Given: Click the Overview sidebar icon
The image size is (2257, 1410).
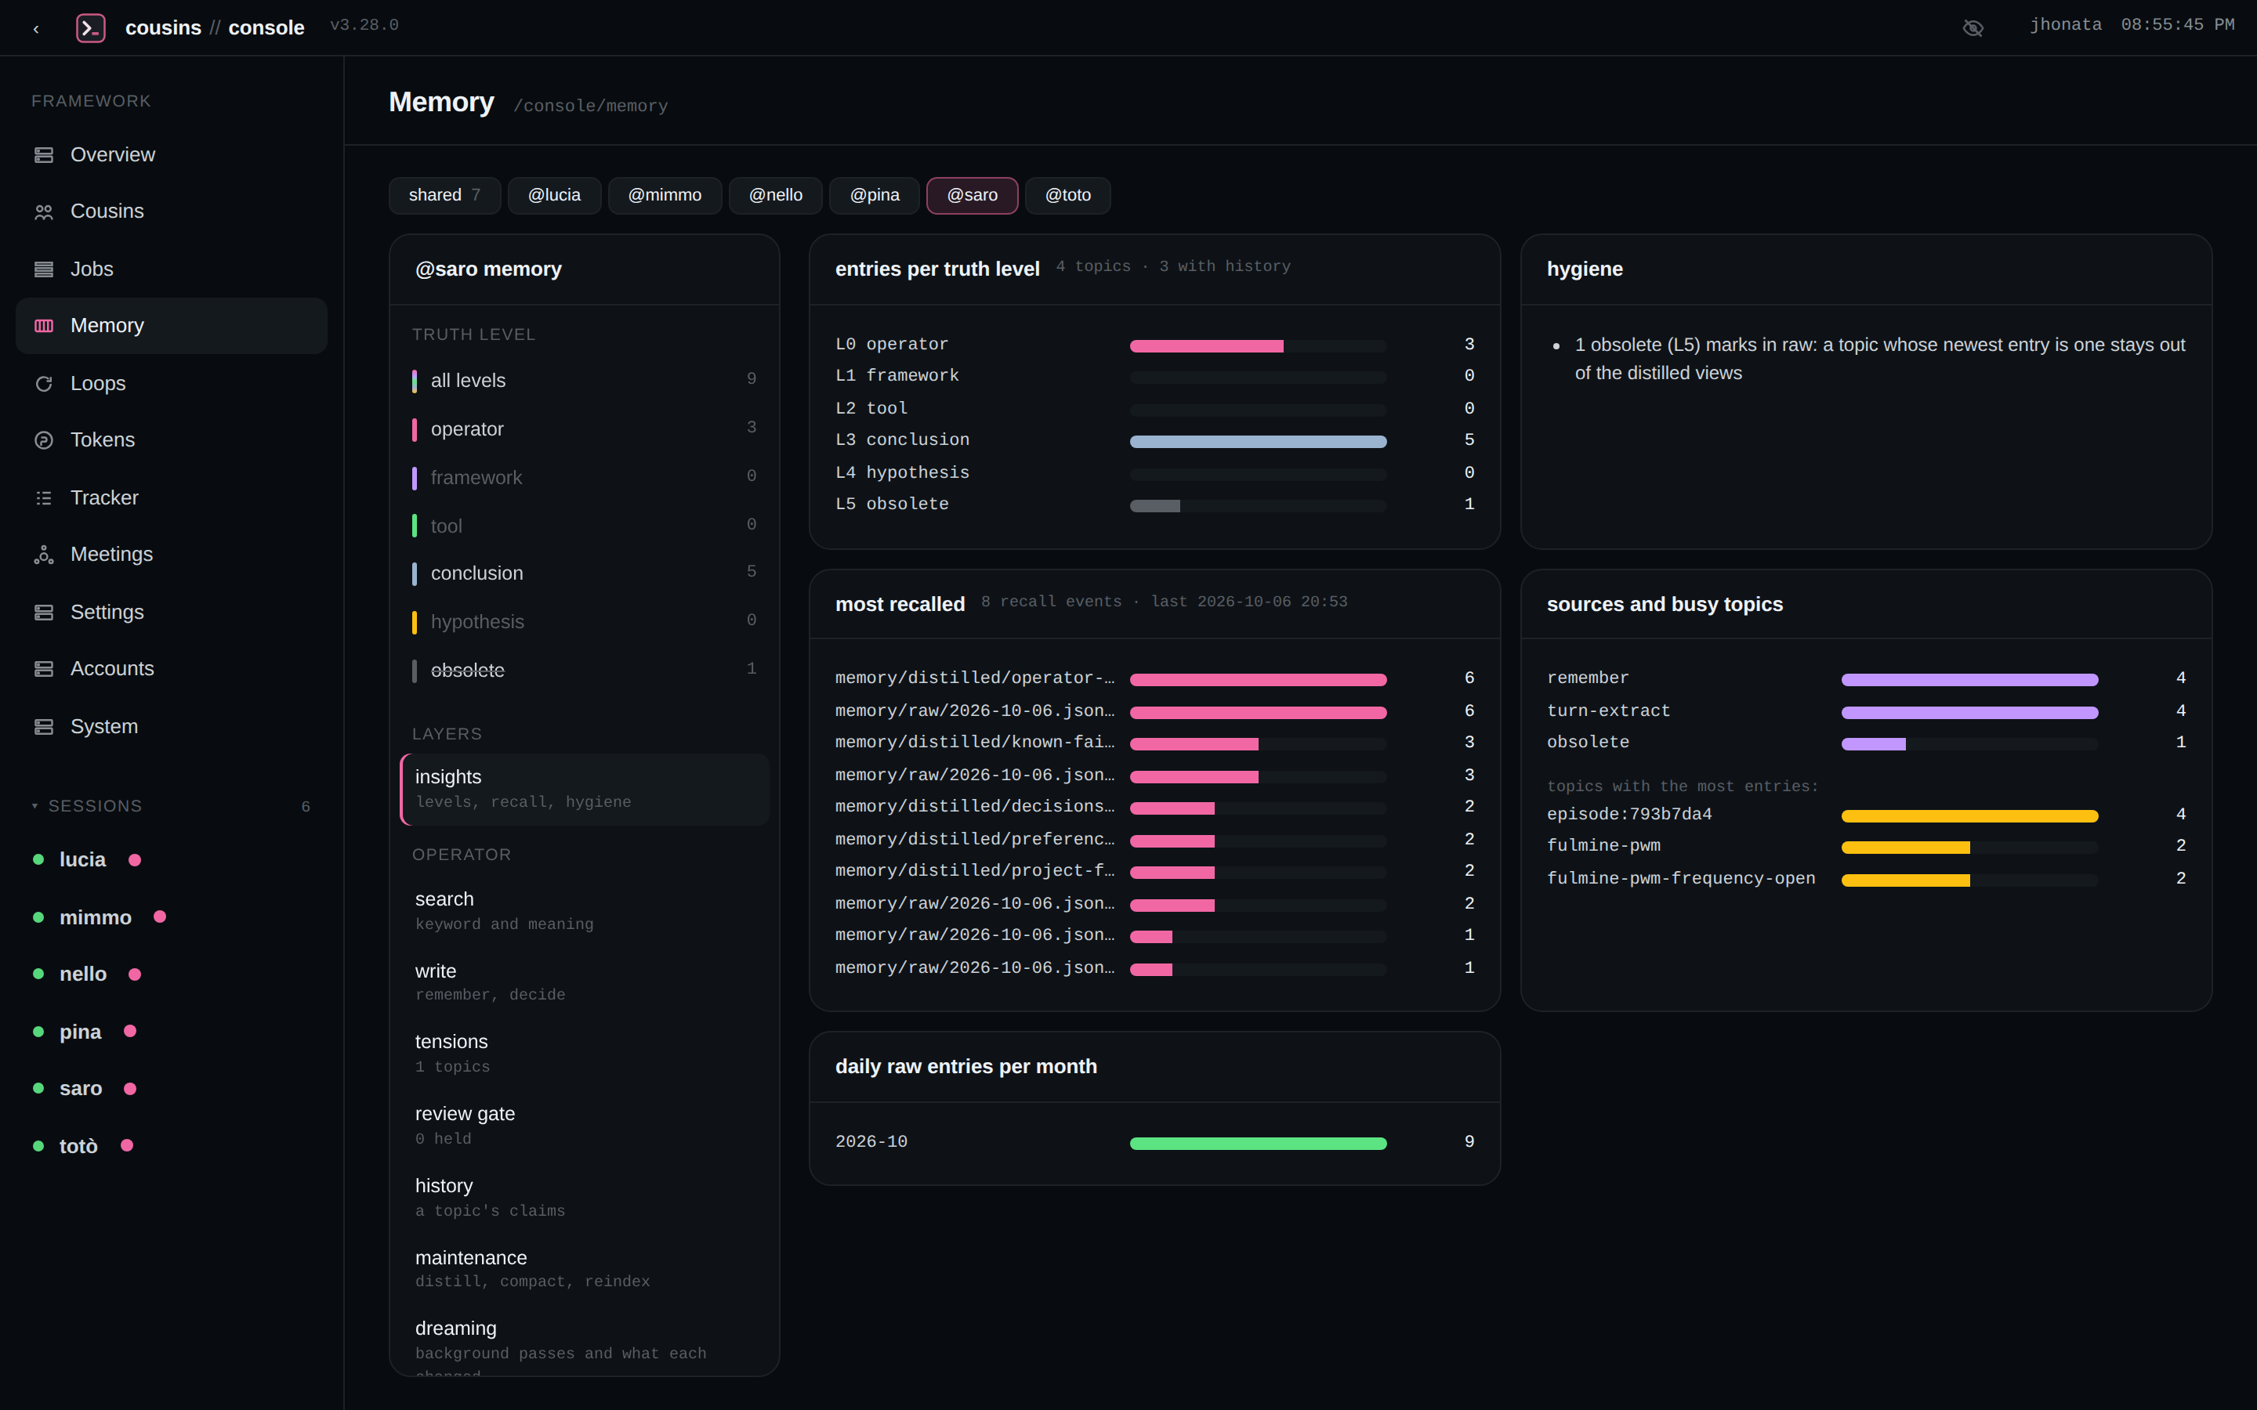Looking at the screenshot, I should pos(44,155).
